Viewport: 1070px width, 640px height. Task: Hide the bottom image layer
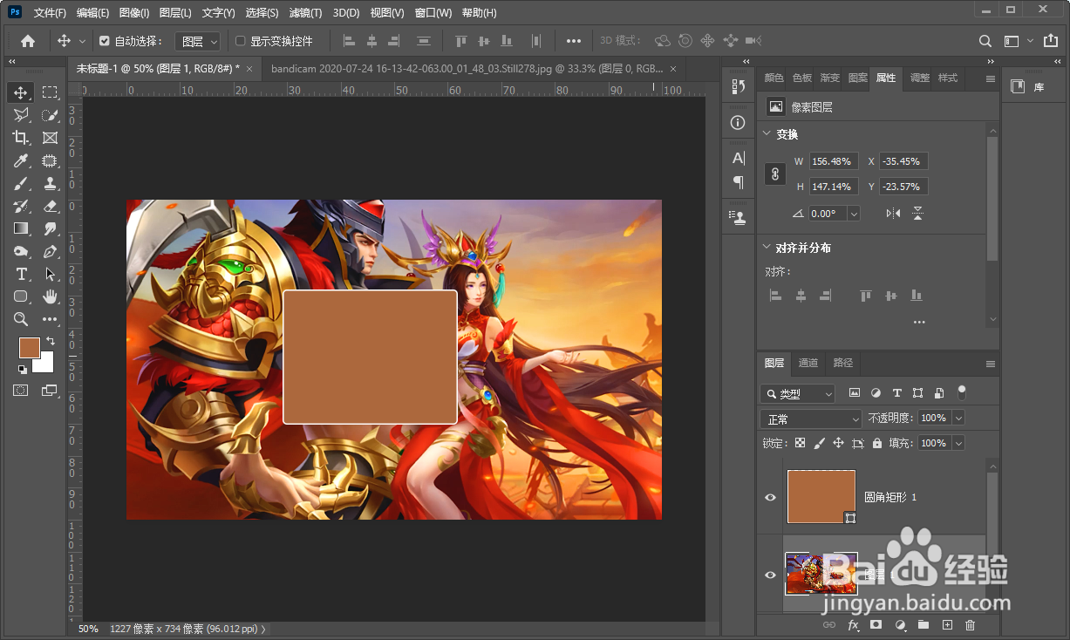pyautogui.click(x=770, y=575)
